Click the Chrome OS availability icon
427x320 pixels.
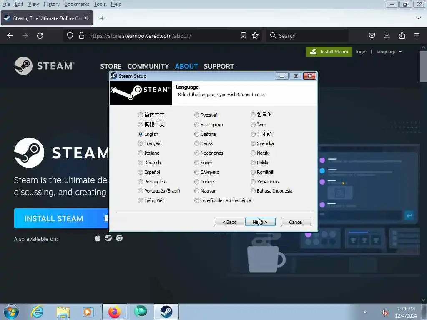(119, 238)
